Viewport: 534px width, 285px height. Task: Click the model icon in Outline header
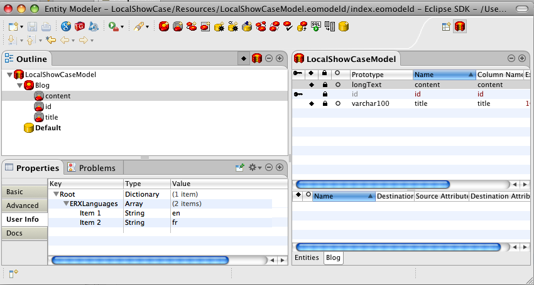[257, 59]
